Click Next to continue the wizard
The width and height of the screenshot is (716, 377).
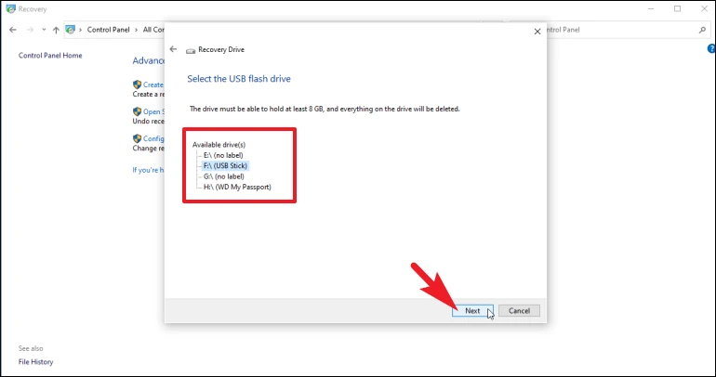[x=472, y=311]
